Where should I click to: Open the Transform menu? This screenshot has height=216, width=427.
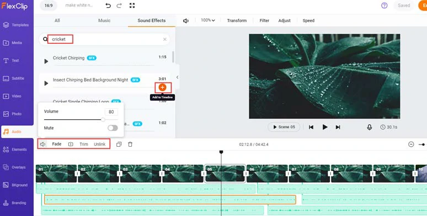point(237,21)
